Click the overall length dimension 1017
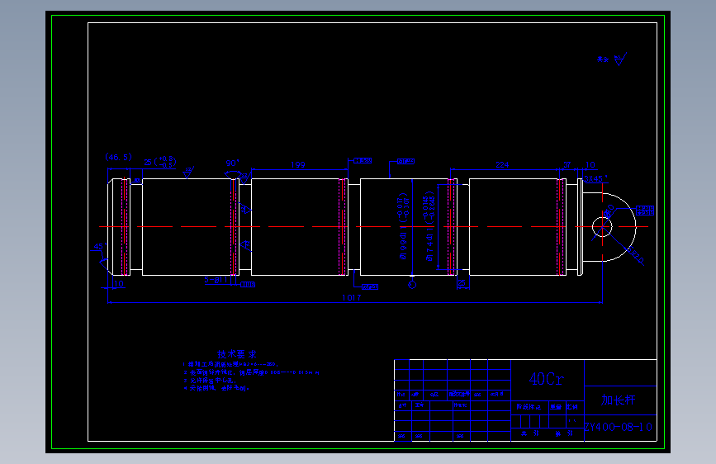 (352, 298)
